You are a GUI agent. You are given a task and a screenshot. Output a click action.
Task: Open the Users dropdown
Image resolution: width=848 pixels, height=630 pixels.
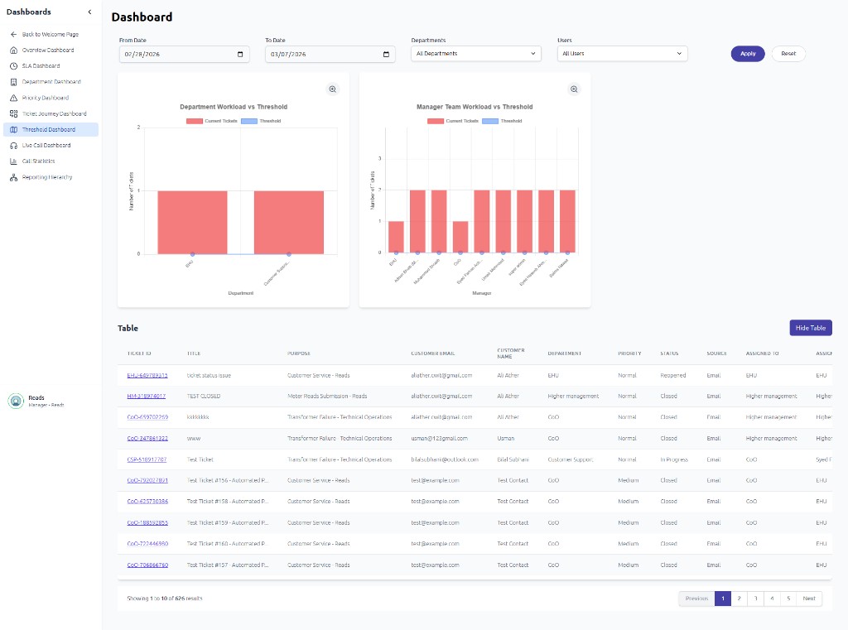click(622, 54)
